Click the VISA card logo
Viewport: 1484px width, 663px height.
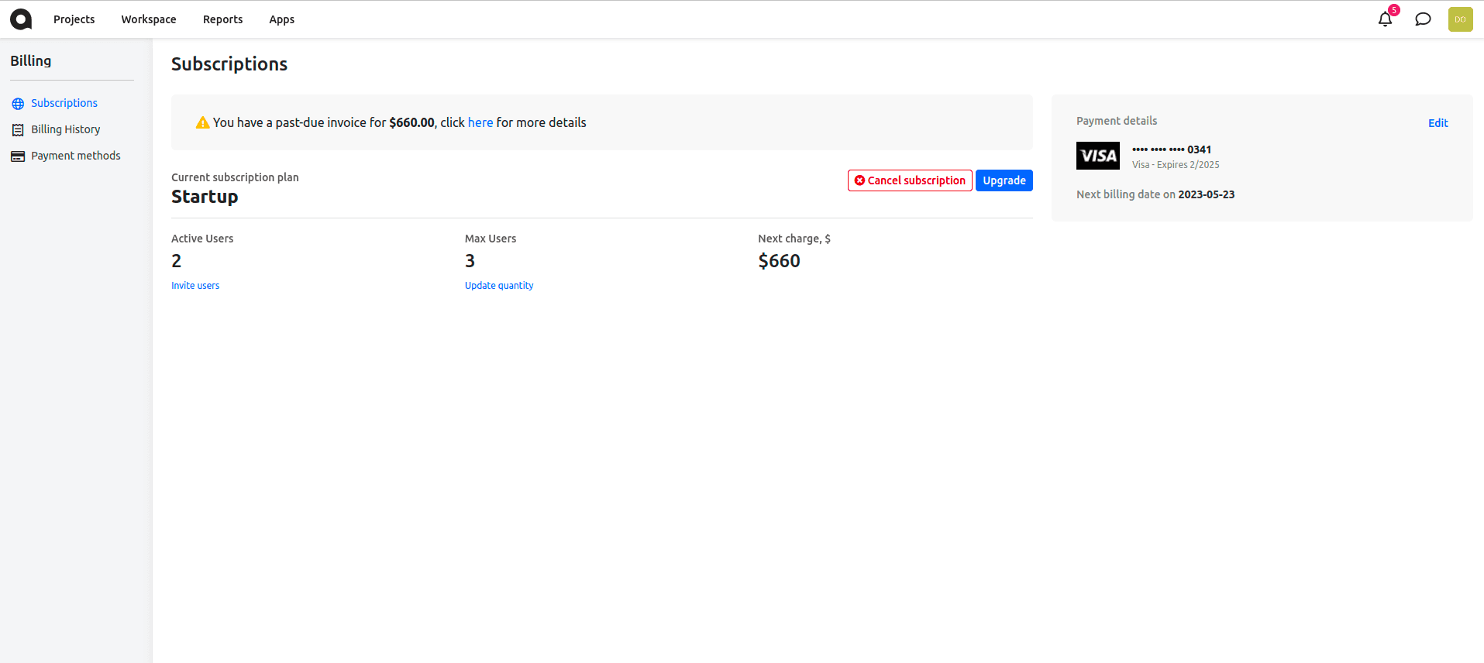coord(1097,156)
